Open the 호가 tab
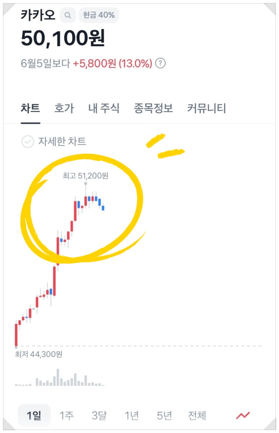The height and width of the screenshot is (433, 279). tap(64, 108)
